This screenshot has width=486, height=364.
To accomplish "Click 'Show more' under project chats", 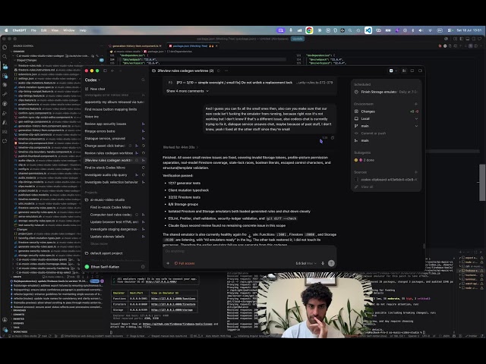I will 99,243.
